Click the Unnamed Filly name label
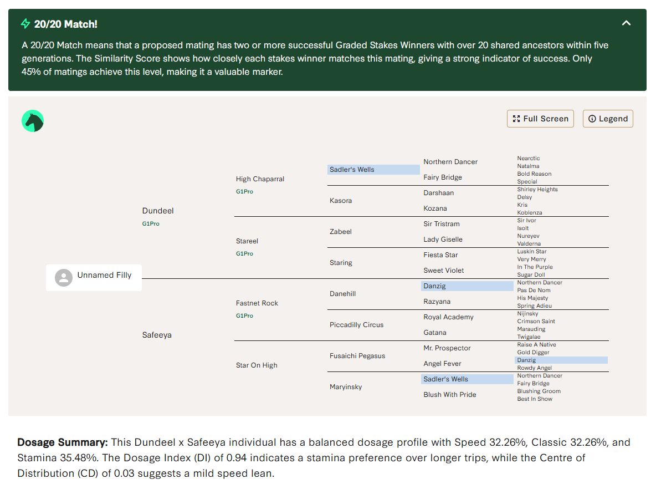Screen dimensions: 656x484 tap(104, 276)
